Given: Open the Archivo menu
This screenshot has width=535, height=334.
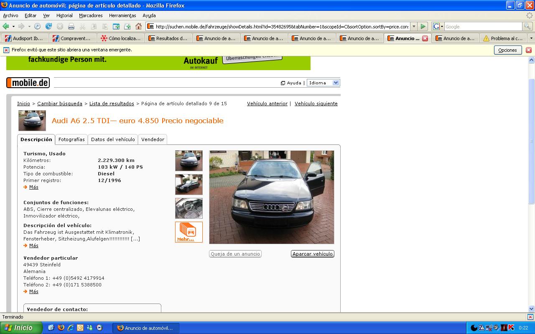Looking at the screenshot, I should (x=10, y=15).
